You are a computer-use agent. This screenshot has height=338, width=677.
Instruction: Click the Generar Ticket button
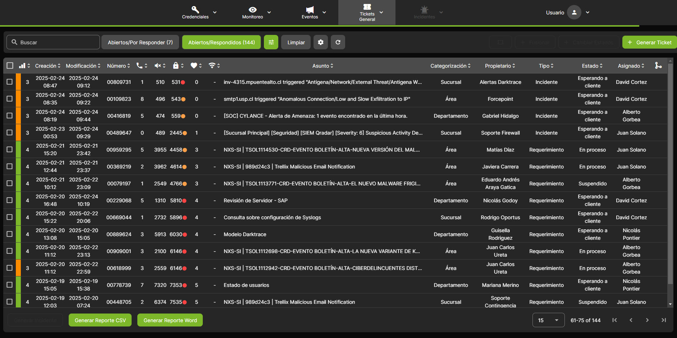tap(649, 42)
